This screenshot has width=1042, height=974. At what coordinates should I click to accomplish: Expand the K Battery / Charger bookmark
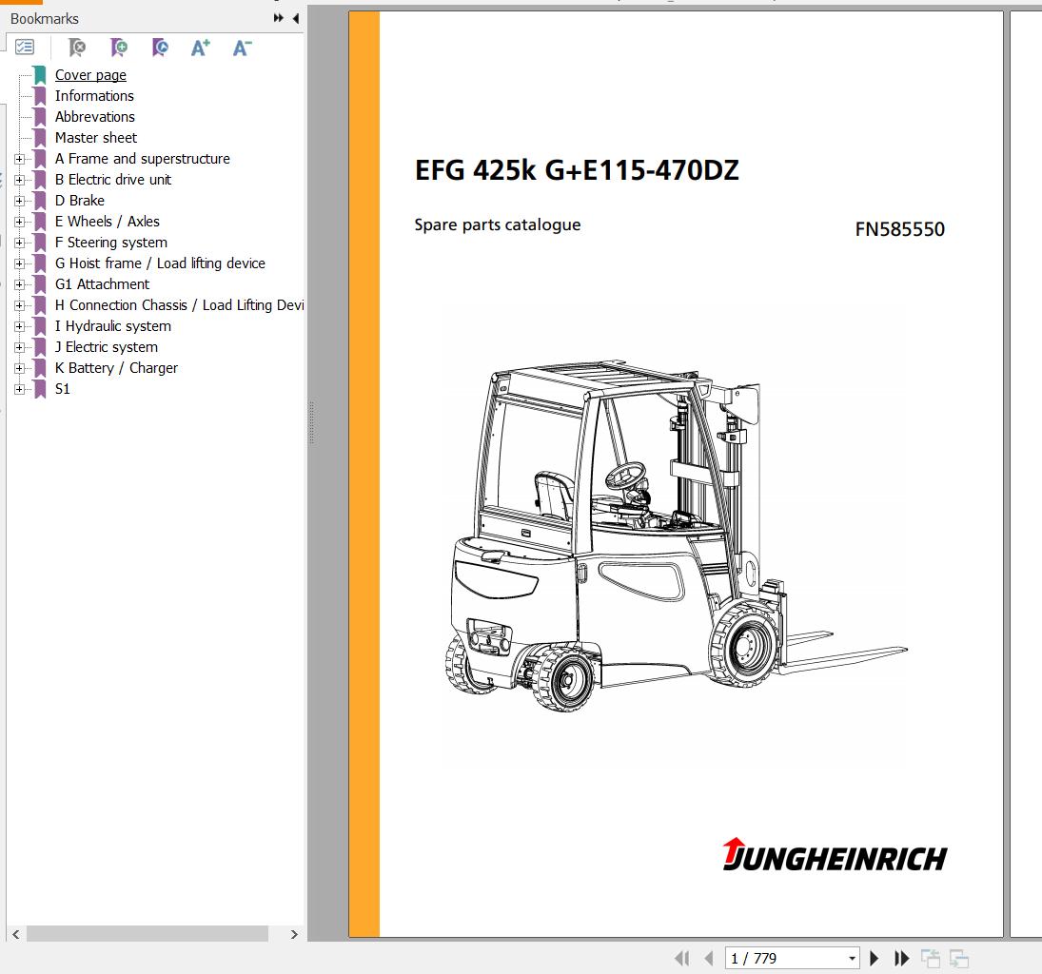click(21, 367)
